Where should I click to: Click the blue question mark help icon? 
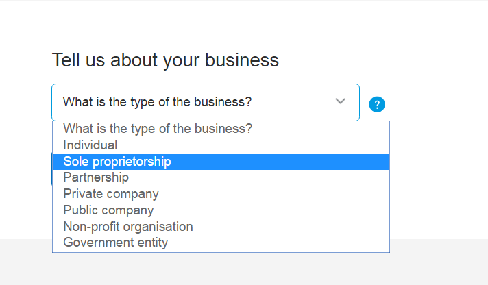click(x=377, y=104)
